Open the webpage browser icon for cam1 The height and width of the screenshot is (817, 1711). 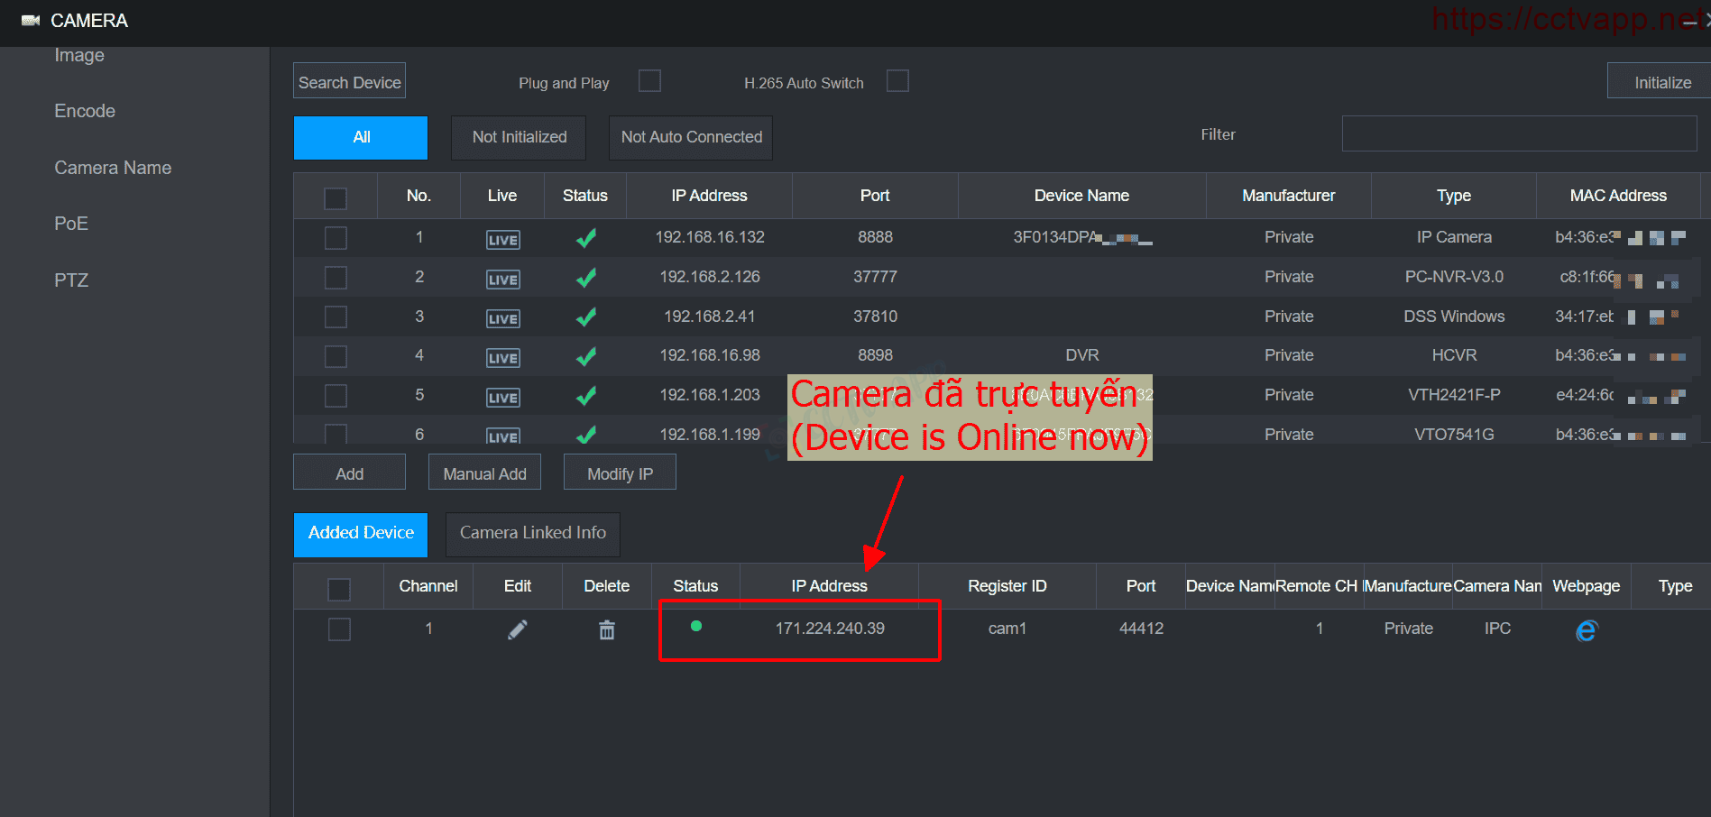click(x=1586, y=630)
